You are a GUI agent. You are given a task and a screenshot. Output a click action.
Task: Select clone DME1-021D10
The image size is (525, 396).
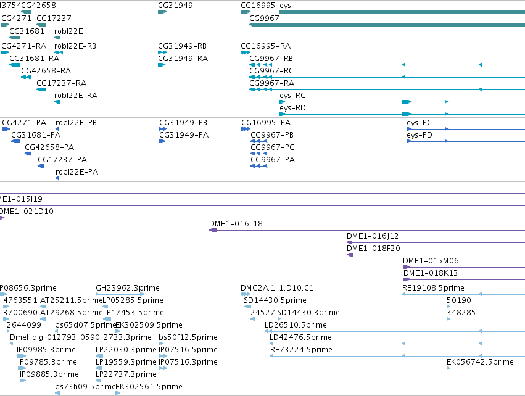26,212
